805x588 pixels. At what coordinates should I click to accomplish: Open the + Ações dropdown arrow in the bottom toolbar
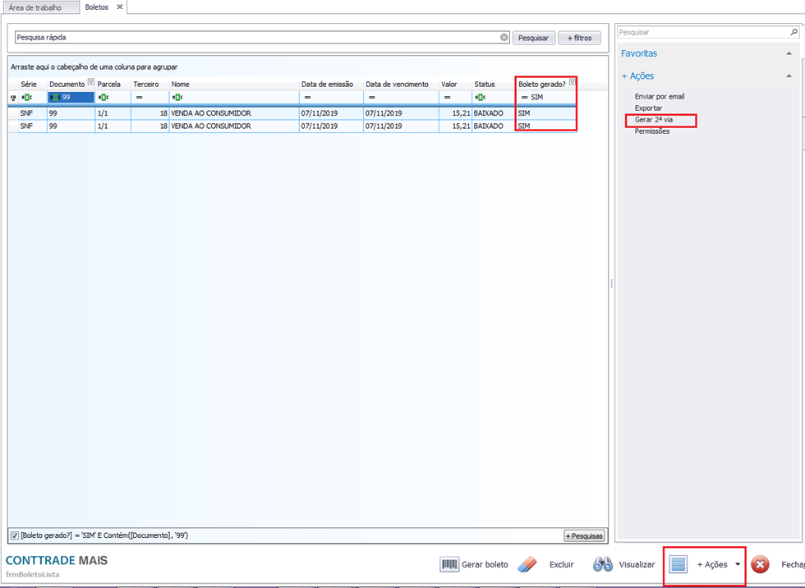[x=738, y=564]
